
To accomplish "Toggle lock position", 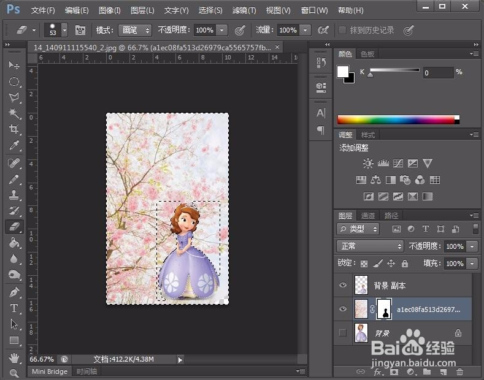I will pos(391,264).
